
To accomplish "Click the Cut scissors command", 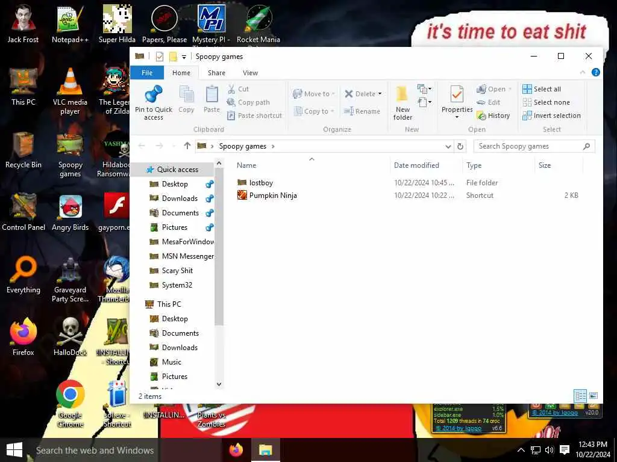I will [x=238, y=89].
